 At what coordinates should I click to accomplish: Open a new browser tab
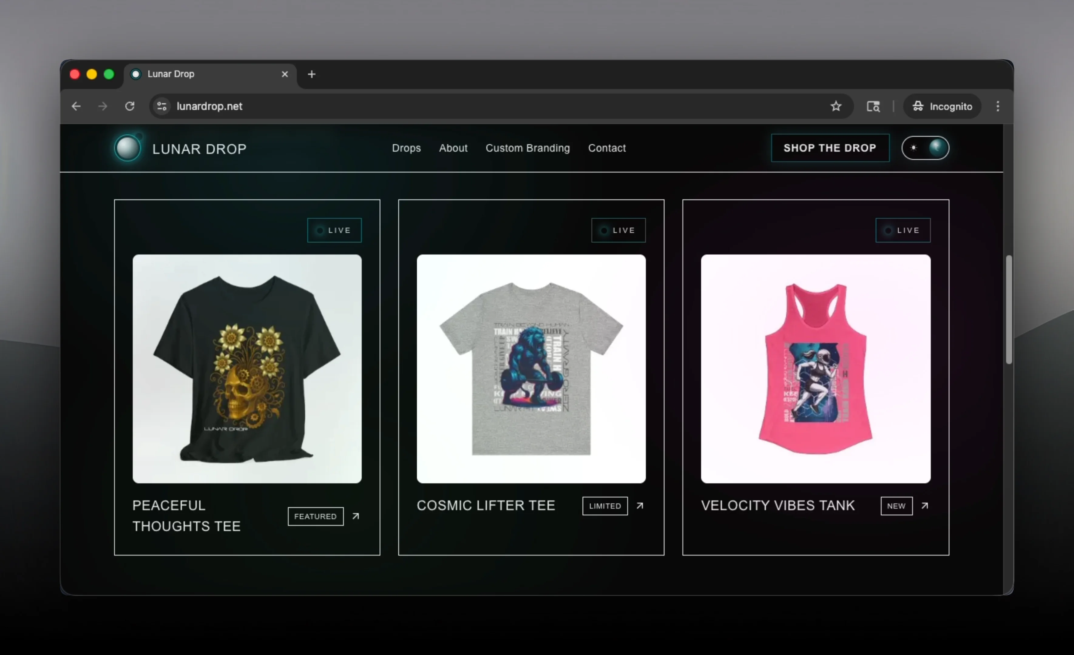311,75
